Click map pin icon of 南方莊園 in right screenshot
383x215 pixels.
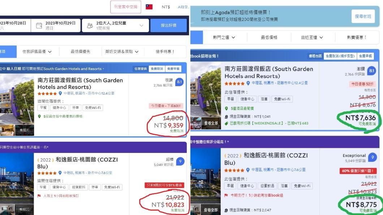pyautogui.click(x=248, y=83)
